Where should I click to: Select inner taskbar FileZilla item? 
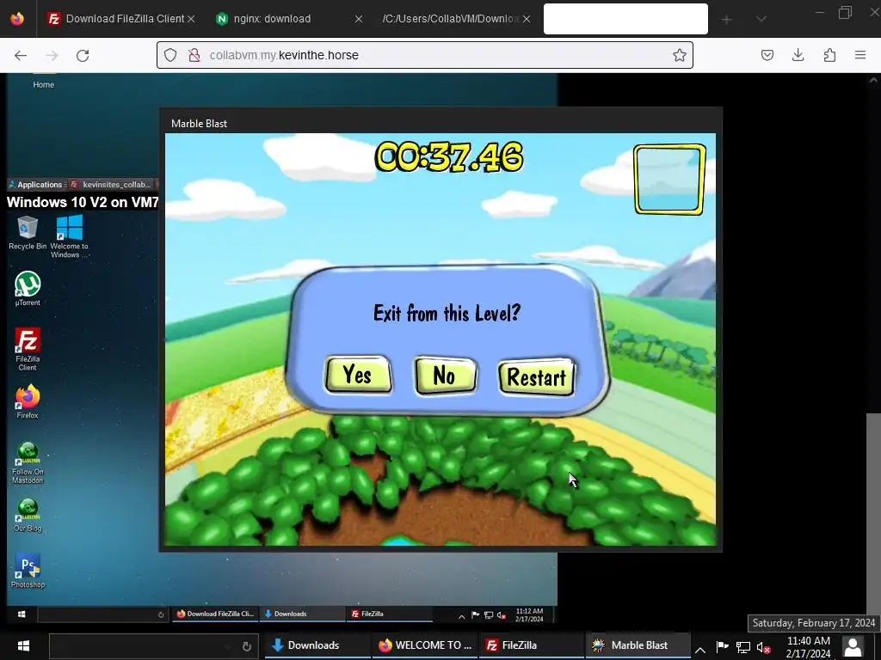[389, 614]
